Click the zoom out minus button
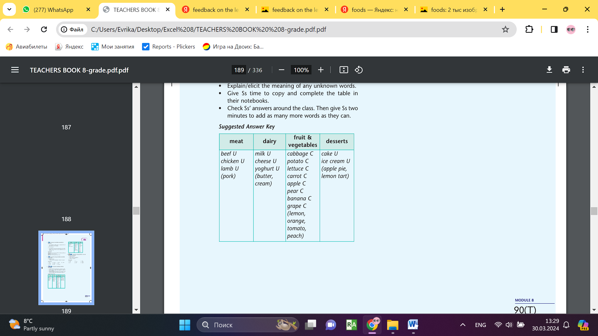 (281, 70)
